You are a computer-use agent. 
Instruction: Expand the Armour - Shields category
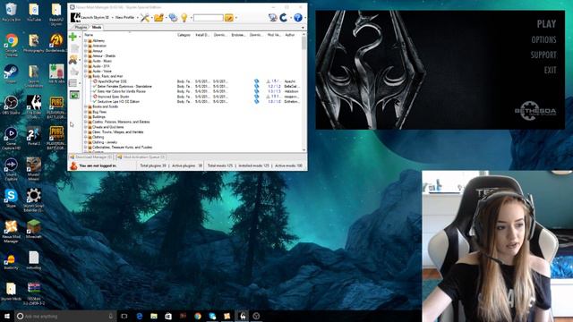(x=86, y=55)
